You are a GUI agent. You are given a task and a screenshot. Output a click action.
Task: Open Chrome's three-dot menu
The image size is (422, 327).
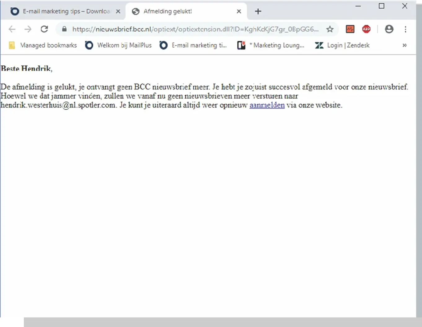click(x=405, y=29)
